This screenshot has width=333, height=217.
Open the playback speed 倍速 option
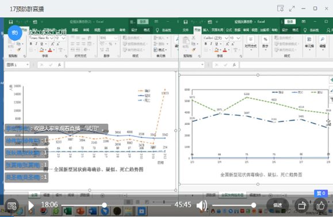point(277,205)
